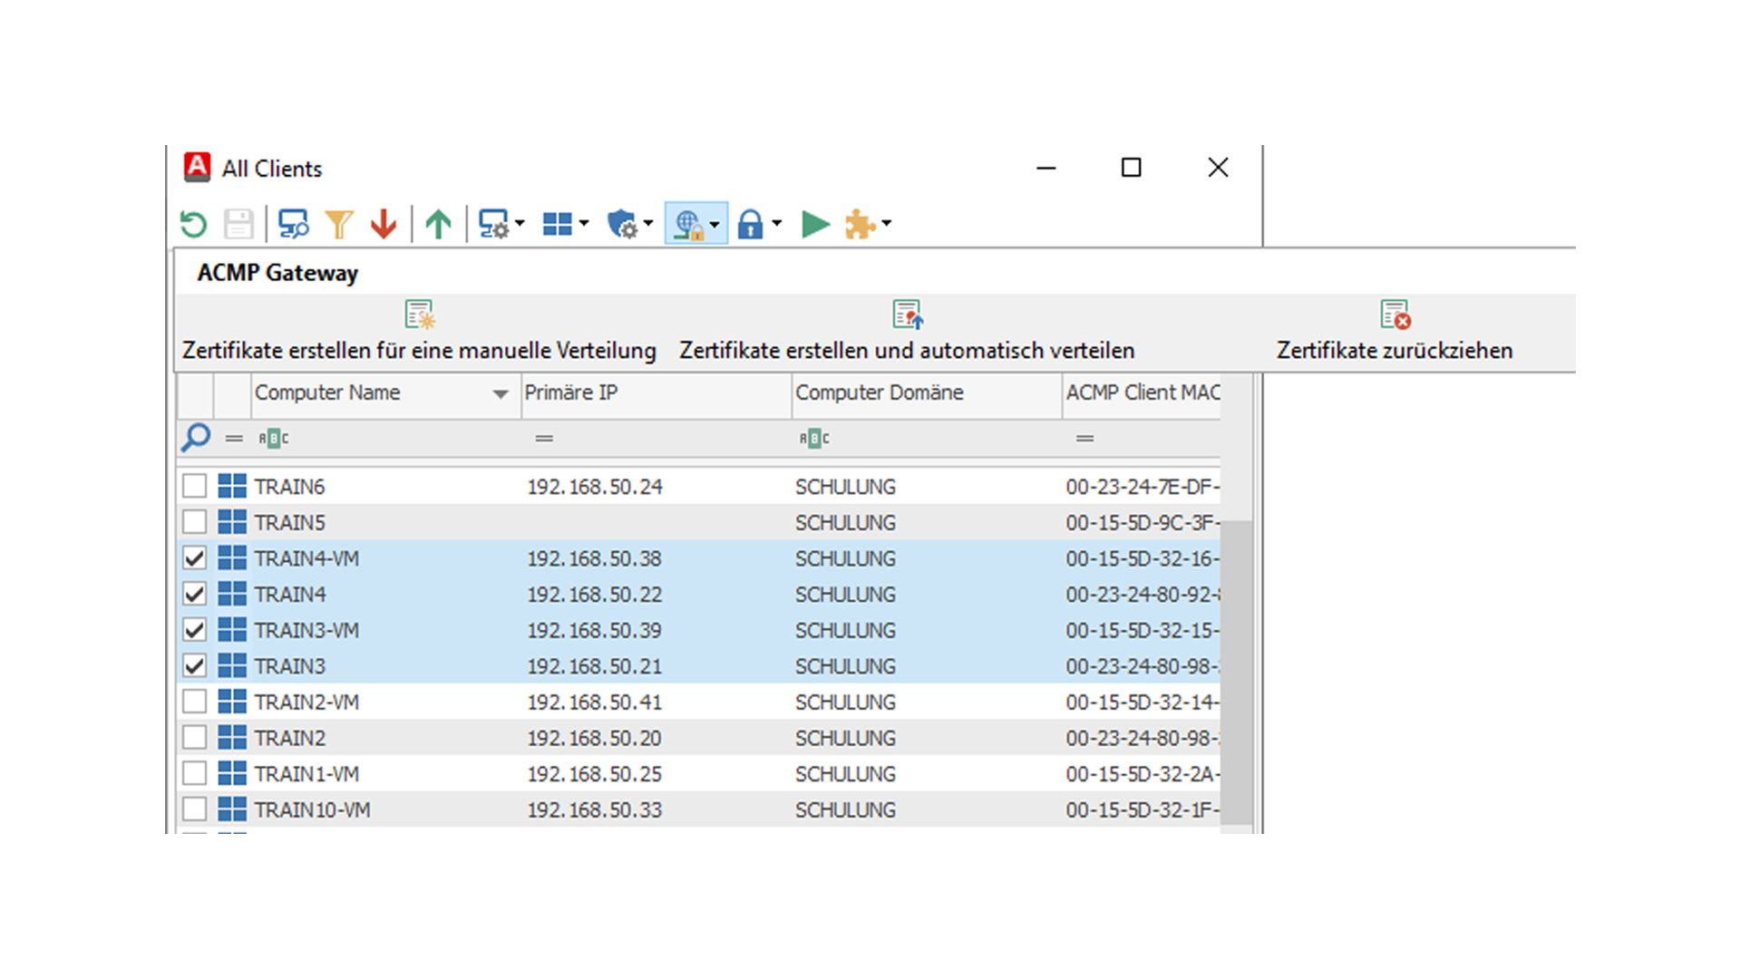Click the ACMP Gateway globe icon
The image size is (1741, 979).
(x=688, y=224)
